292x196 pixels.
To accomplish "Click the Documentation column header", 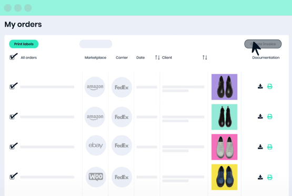I will click(x=266, y=57).
